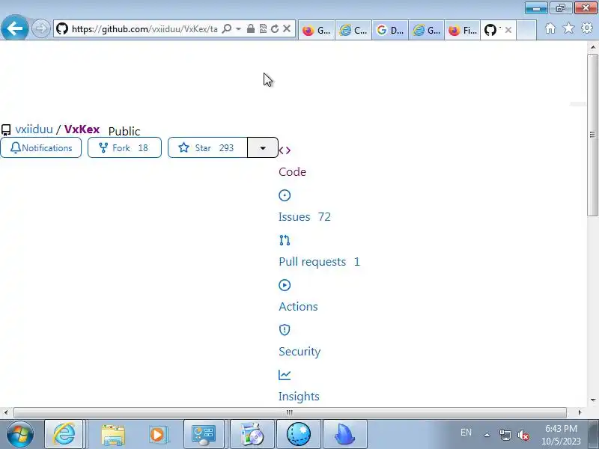Click the horizontal scrollbar left arrow
The image size is (599, 449).
tap(5, 412)
